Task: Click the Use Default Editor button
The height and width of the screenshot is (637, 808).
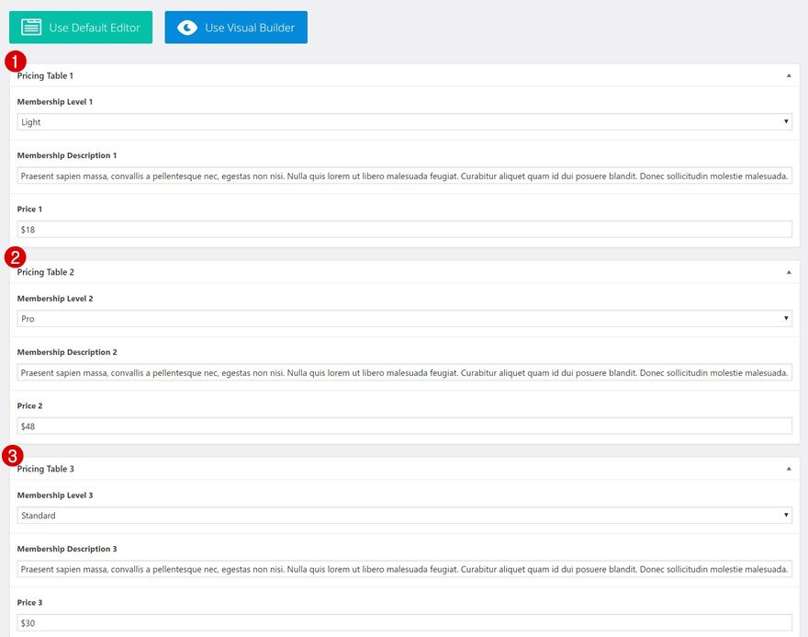Action: point(81,28)
